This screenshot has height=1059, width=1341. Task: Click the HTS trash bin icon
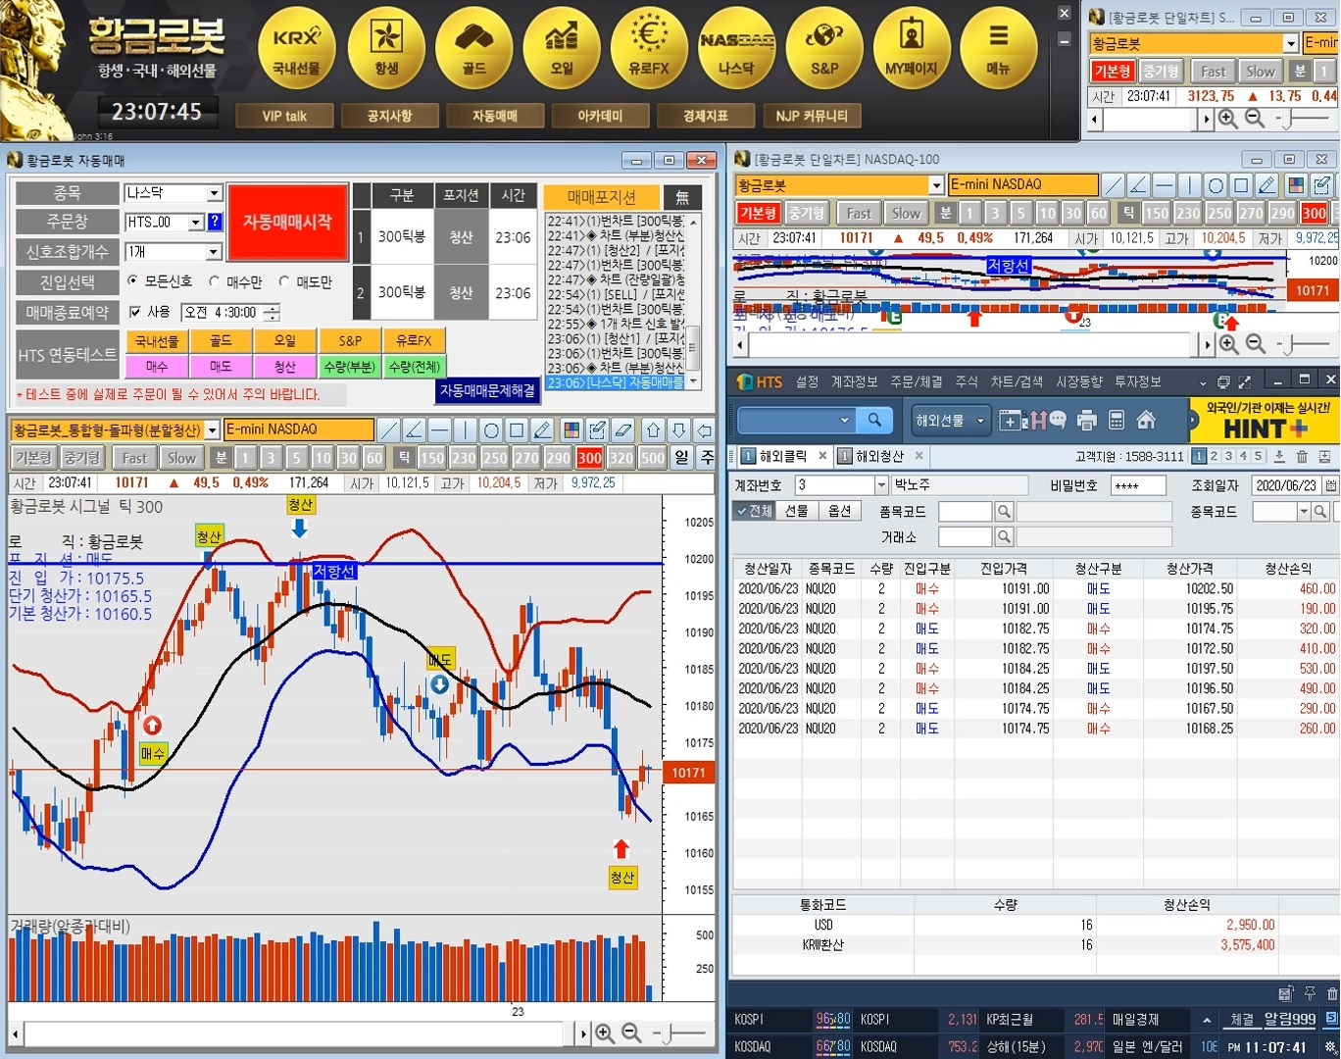click(1302, 456)
